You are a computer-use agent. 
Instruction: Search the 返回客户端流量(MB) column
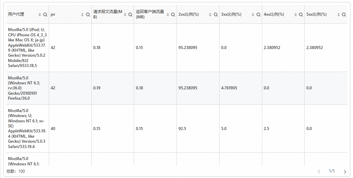pos(173,15)
